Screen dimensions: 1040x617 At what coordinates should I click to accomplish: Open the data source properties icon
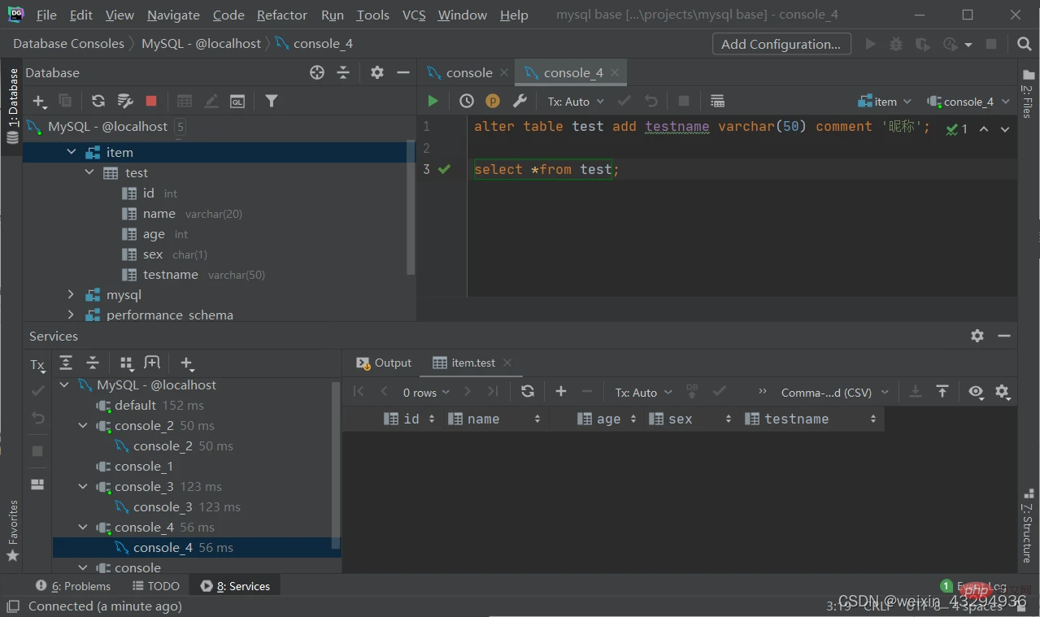[x=125, y=101]
